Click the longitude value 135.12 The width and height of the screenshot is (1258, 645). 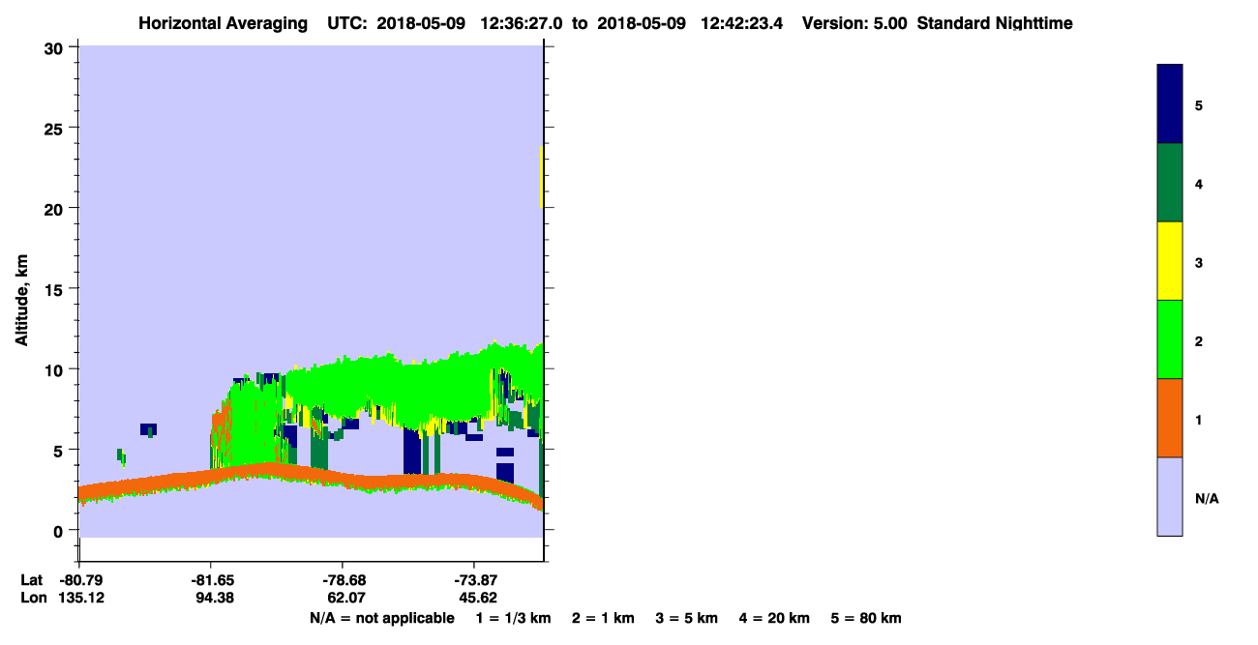tap(81, 598)
